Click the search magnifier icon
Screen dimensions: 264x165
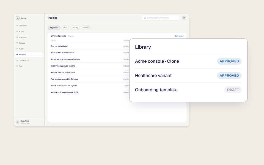click(x=145, y=18)
